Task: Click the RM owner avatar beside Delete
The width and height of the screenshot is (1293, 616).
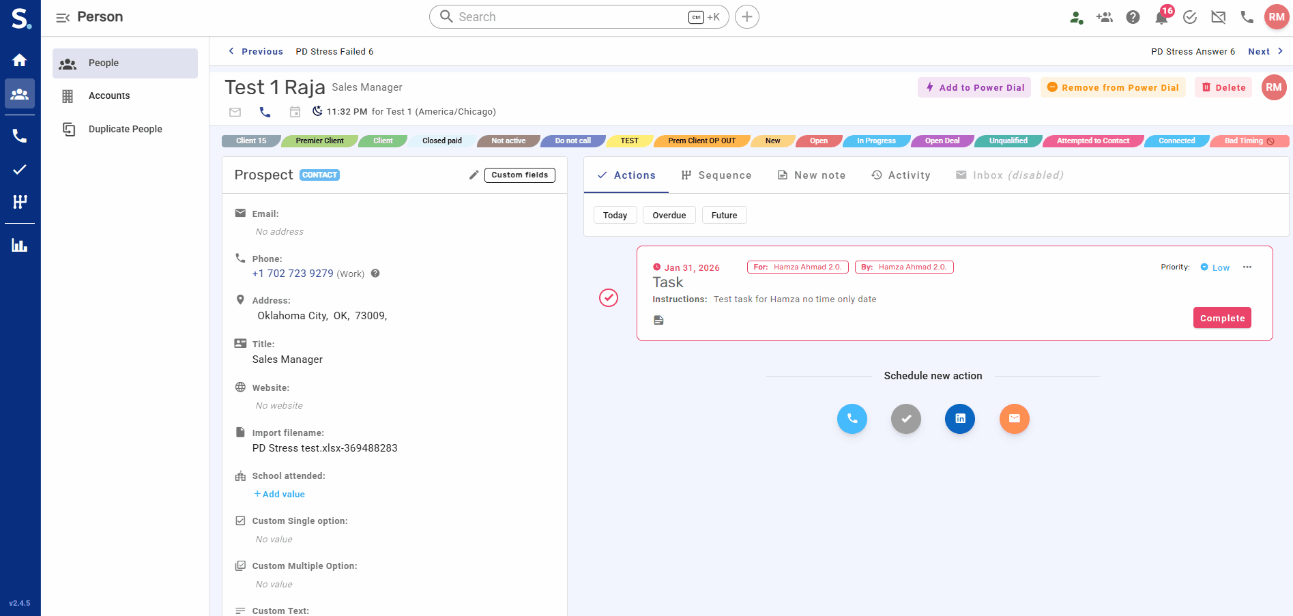Action: (1274, 87)
